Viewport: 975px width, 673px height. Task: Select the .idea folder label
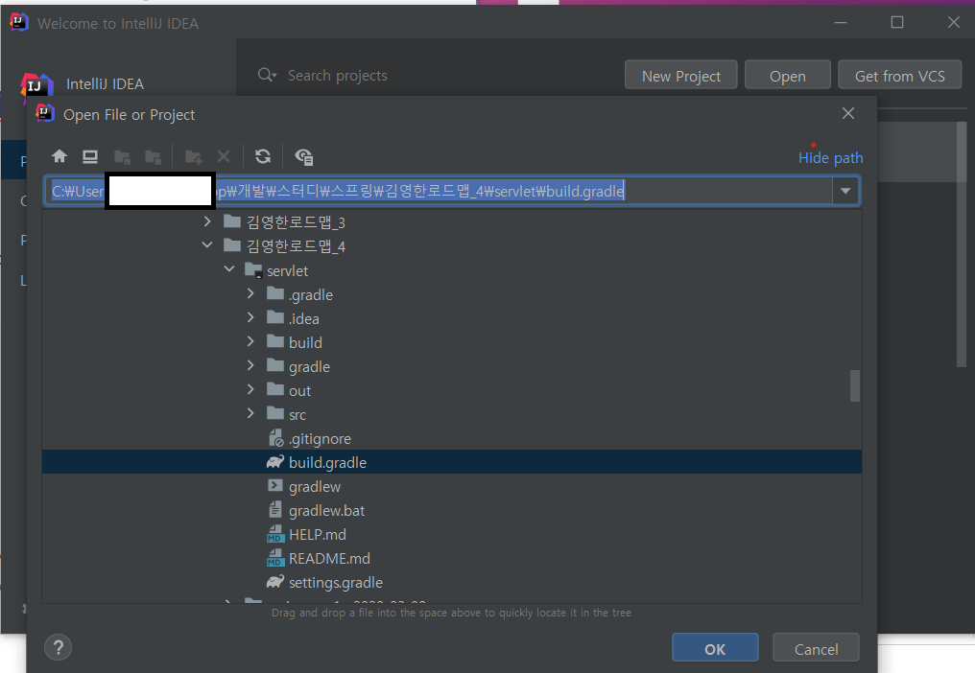[303, 318]
